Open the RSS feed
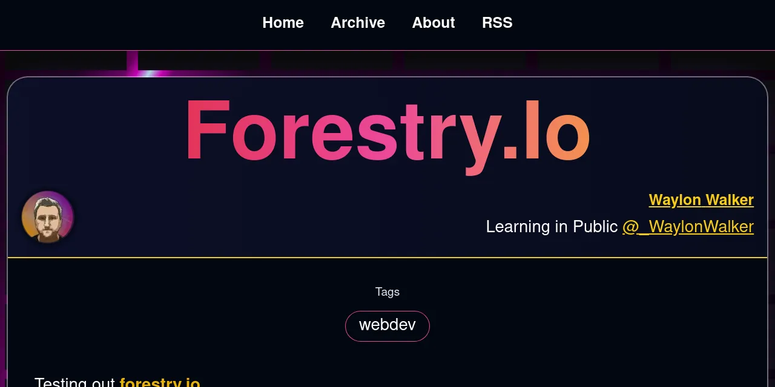The height and width of the screenshot is (387, 775). (497, 22)
